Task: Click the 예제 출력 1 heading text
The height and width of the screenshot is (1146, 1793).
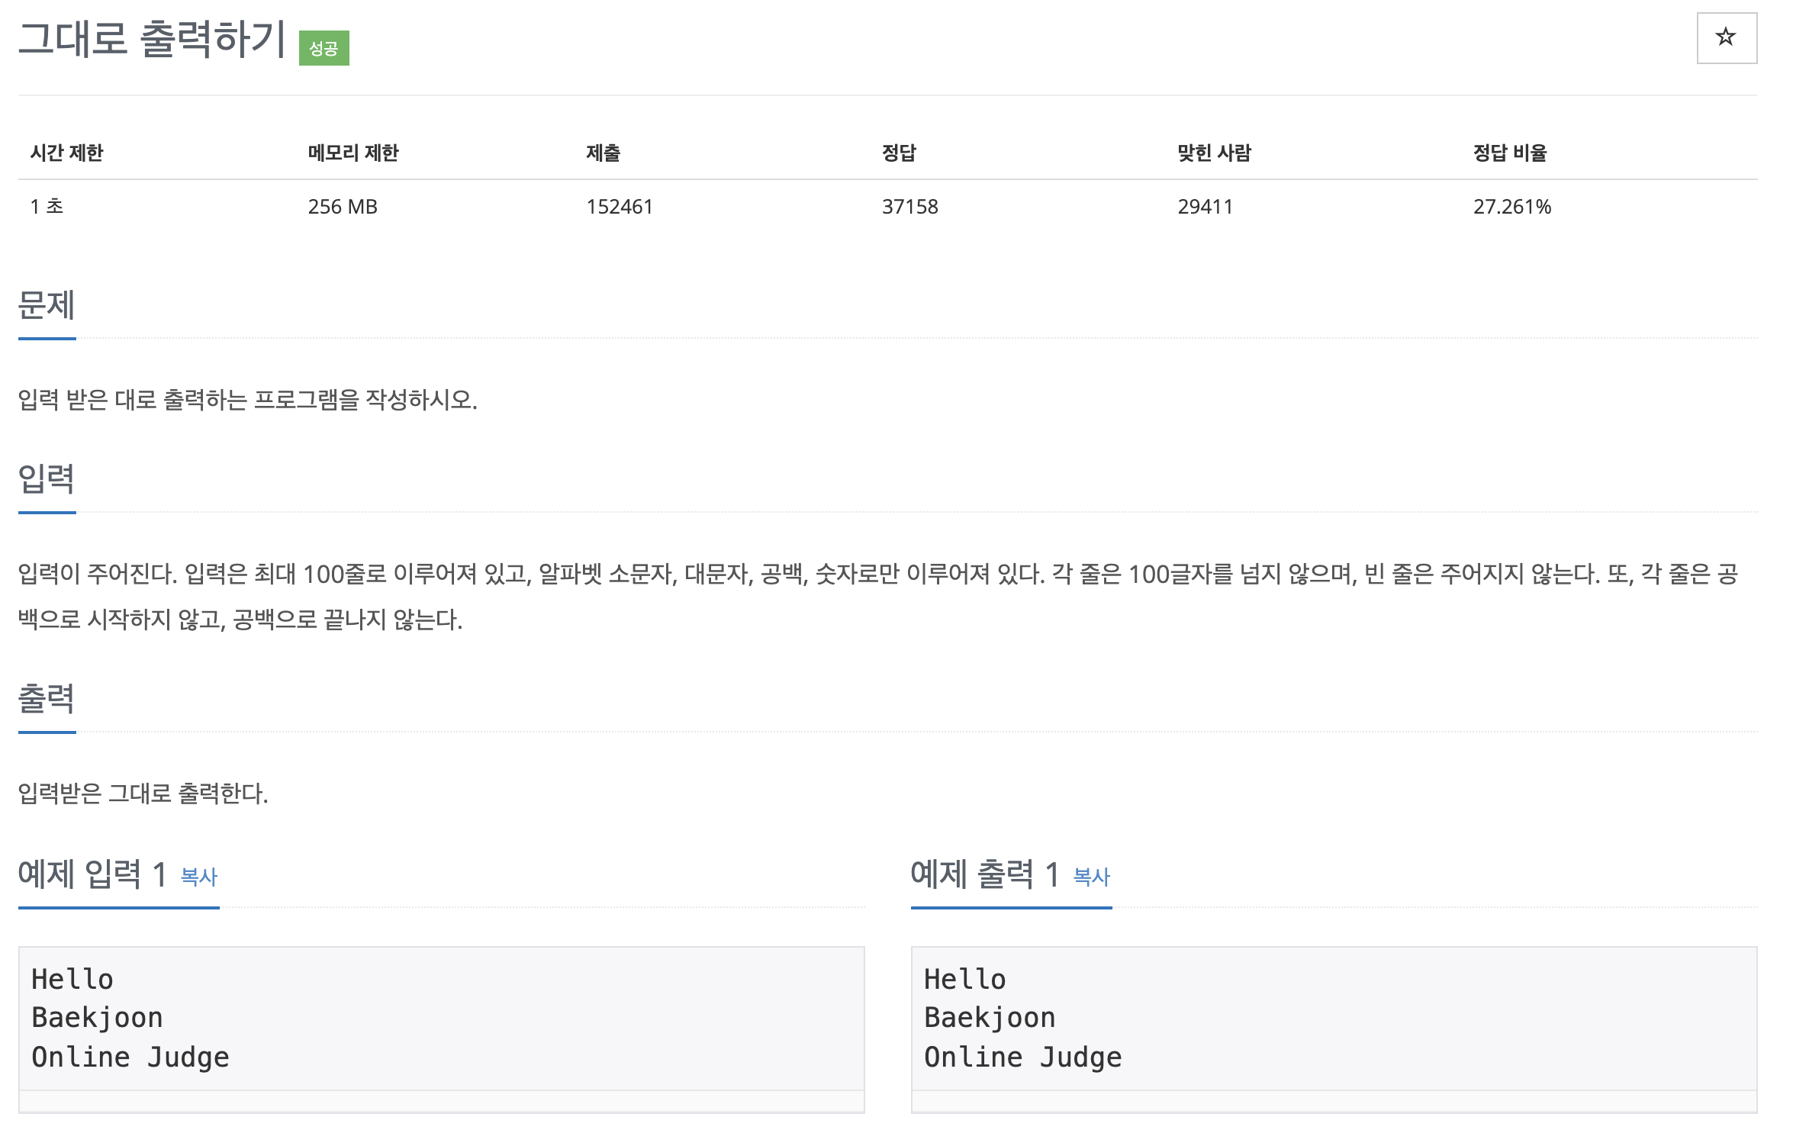Action: pos(984,874)
